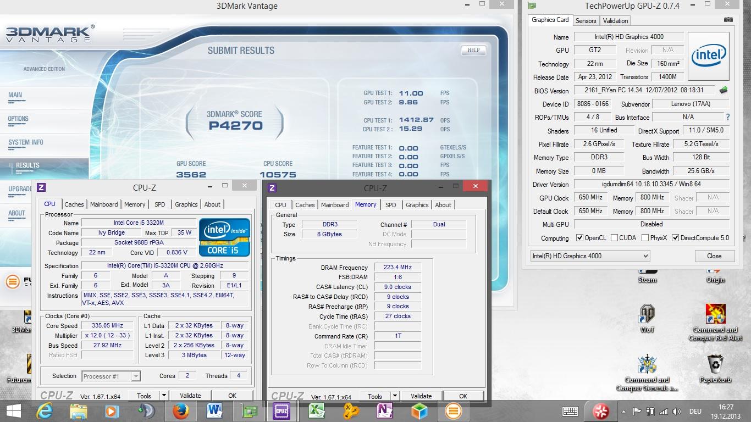Click Validate in left CPU-Z window
This screenshot has height=422, width=751.
click(x=190, y=396)
